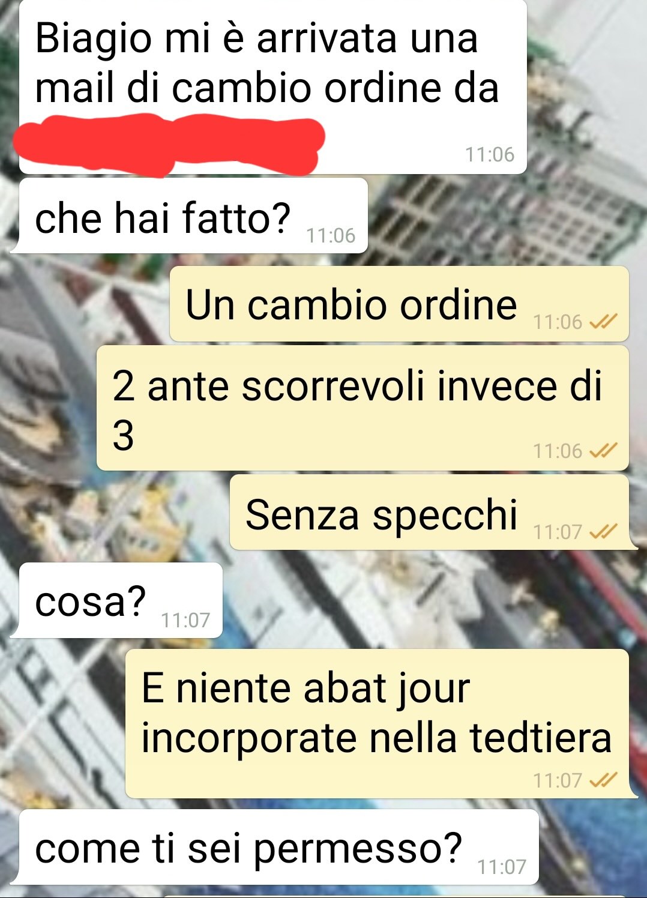
Task: Tap the double checkmark beside "Senza specchi"
Action: click(603, 532)
